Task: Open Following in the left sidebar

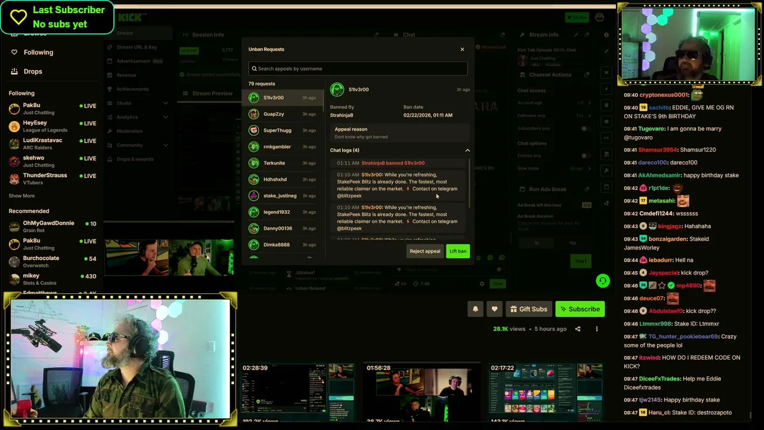Action: click(38, 53)
